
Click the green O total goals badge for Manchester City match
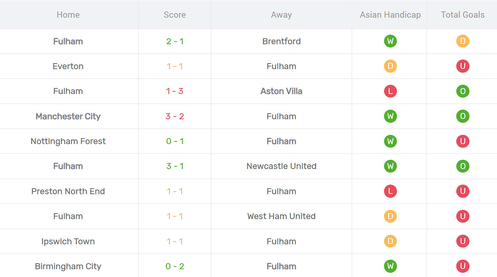pos(463,116)
